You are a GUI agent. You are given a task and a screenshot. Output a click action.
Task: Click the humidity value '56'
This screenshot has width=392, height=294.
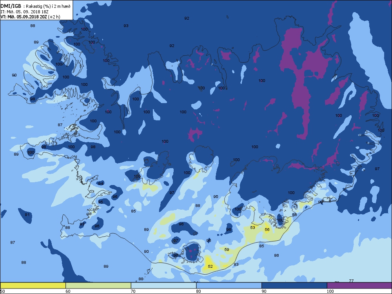pyautogui.click(x=267, y=229)
